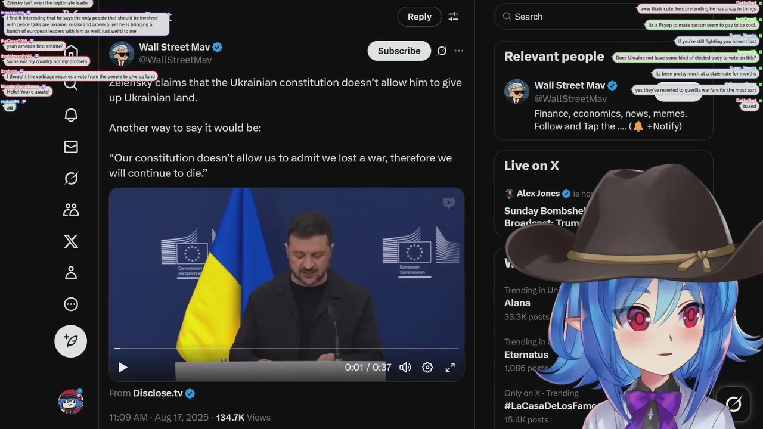The height and width of the screenshot is (429, 763).
Task: Mute the video volume icon
Action: tap(405, 367)
